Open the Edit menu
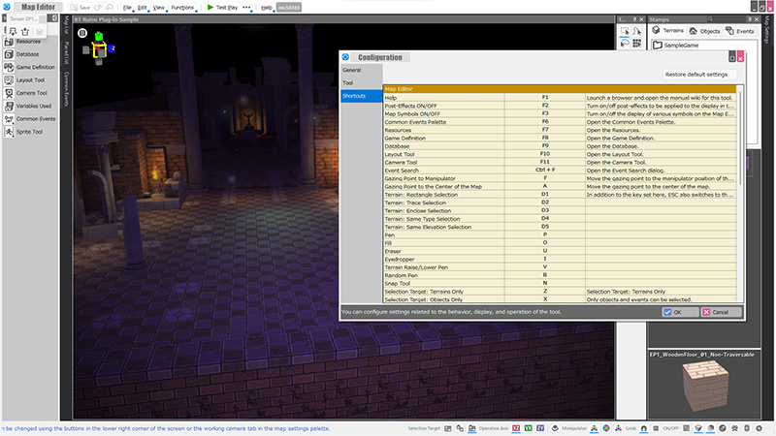Screen dimensions: 776x436 pos(142,8)
